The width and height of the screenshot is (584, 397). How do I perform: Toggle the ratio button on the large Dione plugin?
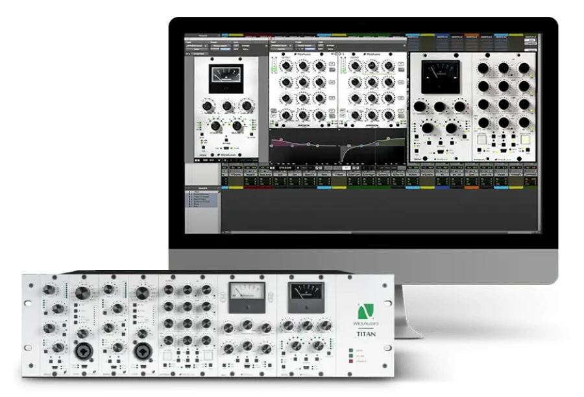tap(417, 137)
